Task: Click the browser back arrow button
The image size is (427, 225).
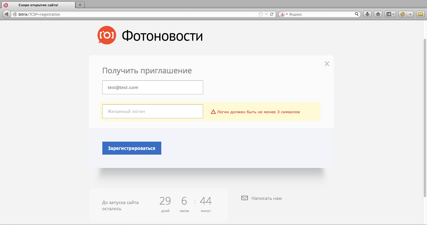Action: (7, 14)
